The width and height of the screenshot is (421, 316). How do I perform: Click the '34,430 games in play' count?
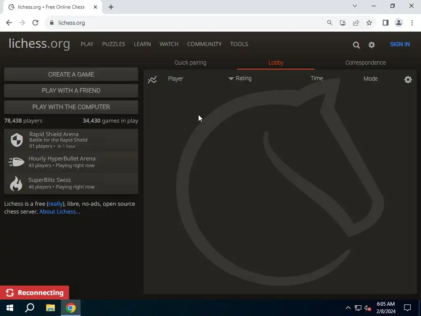coord(110,121)
